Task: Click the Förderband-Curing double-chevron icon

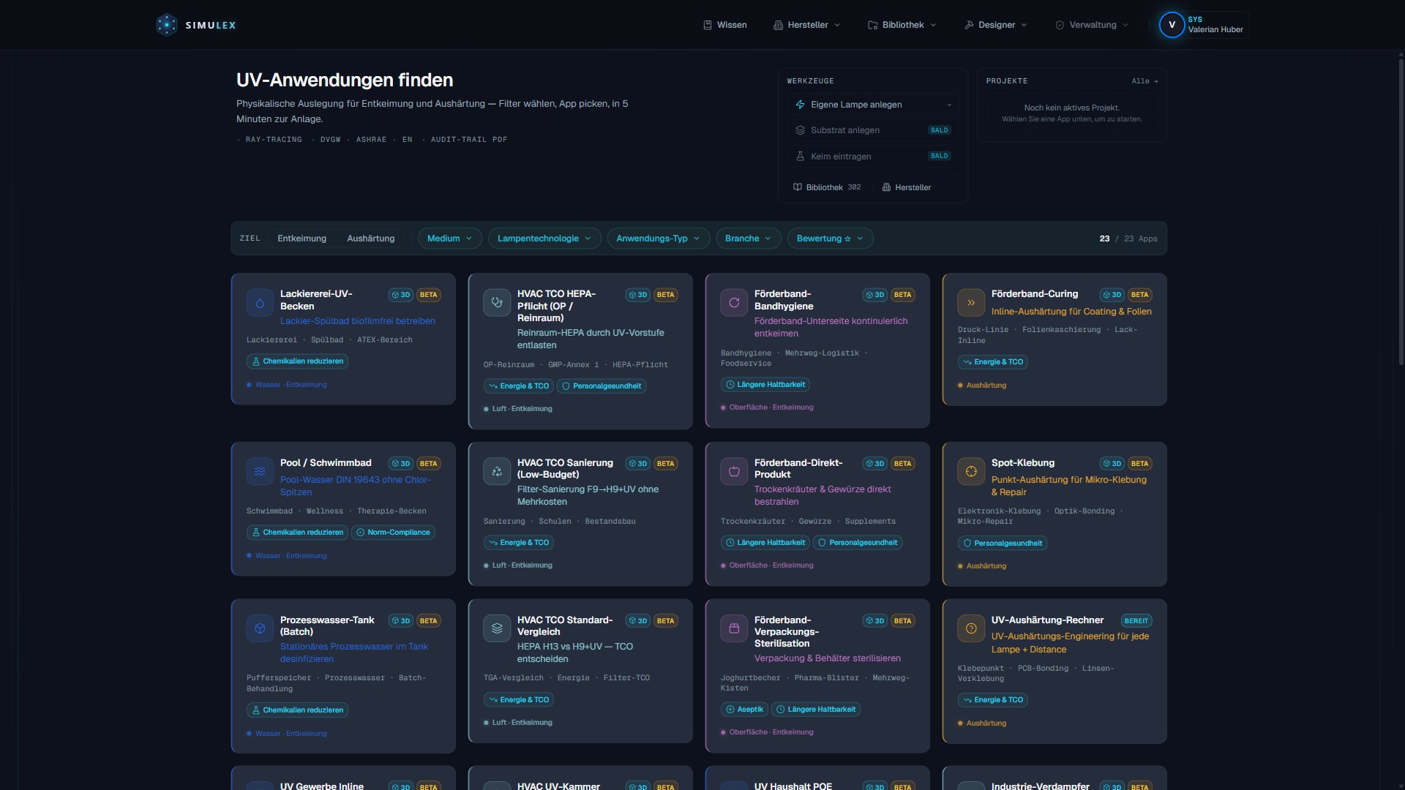Action: (971, 303)
